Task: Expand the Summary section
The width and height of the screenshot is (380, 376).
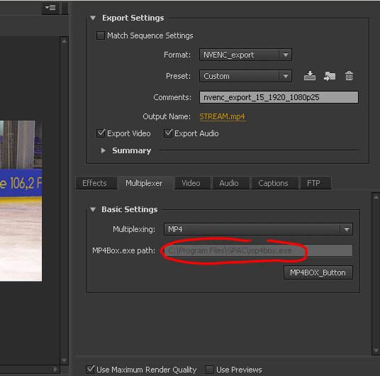Action: (104, 150)
